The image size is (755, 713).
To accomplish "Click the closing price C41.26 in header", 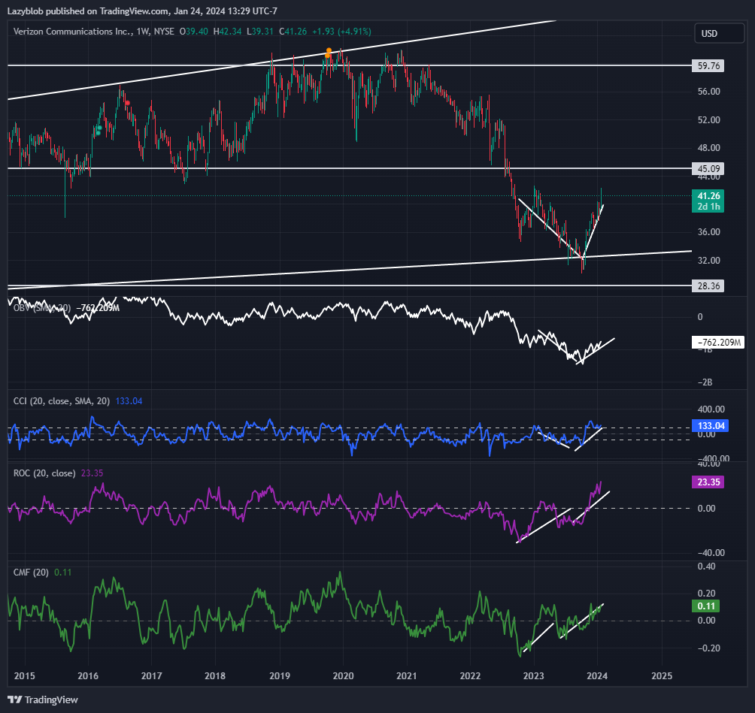I will coord(293,32).
